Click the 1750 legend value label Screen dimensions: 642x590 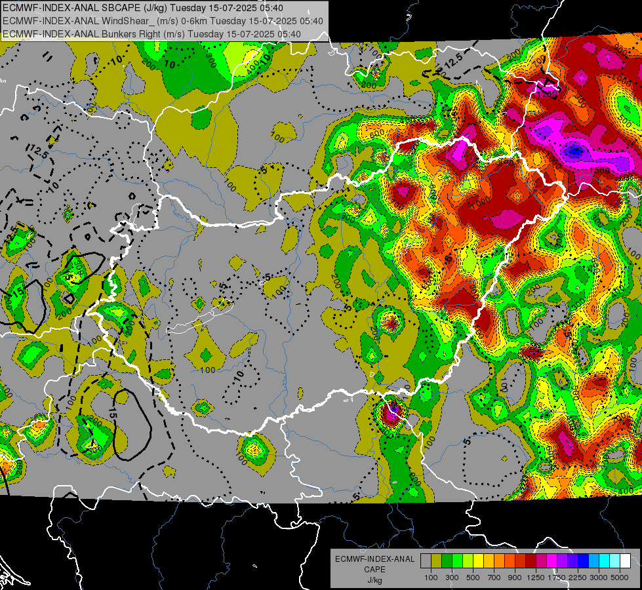557,578
